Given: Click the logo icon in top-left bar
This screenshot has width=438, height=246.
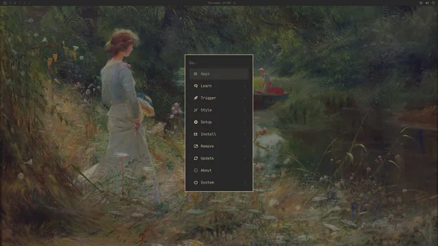Looking at the screenshot, I should 5,3.
